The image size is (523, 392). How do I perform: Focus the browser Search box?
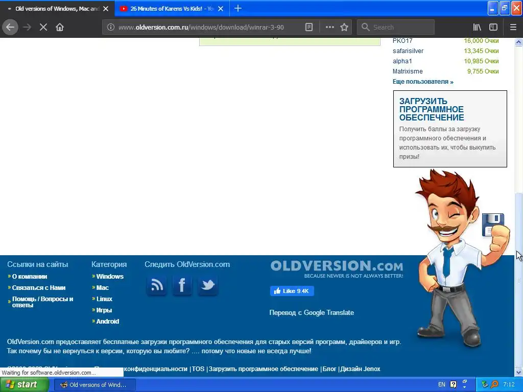click(x=396, y=27)
